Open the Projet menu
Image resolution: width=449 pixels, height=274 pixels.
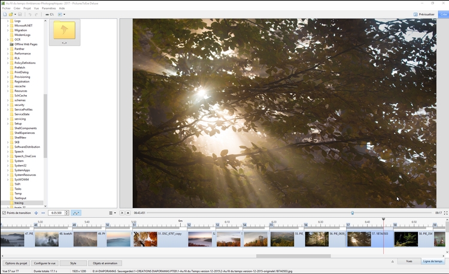pos(27,8)
